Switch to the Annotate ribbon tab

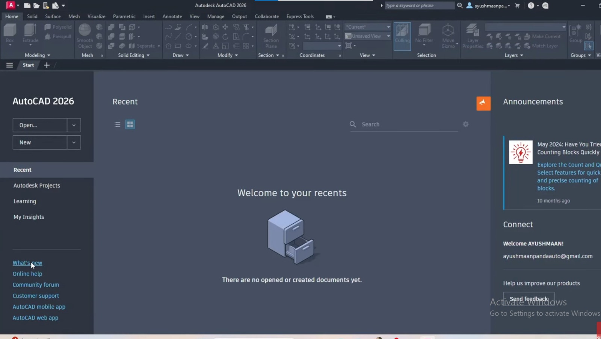coord(172,17)
